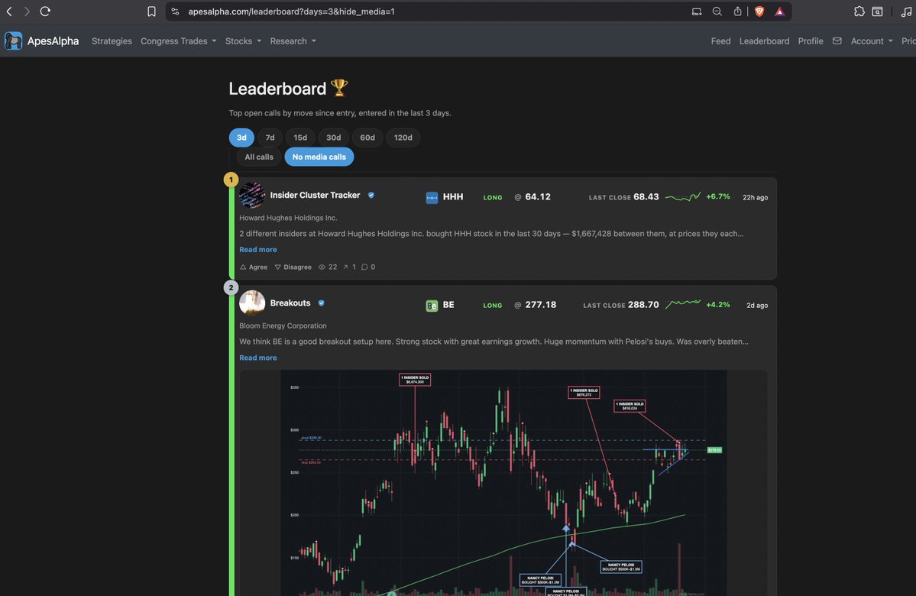
Task: Select the 15d time range
Action: coord(300,138)
